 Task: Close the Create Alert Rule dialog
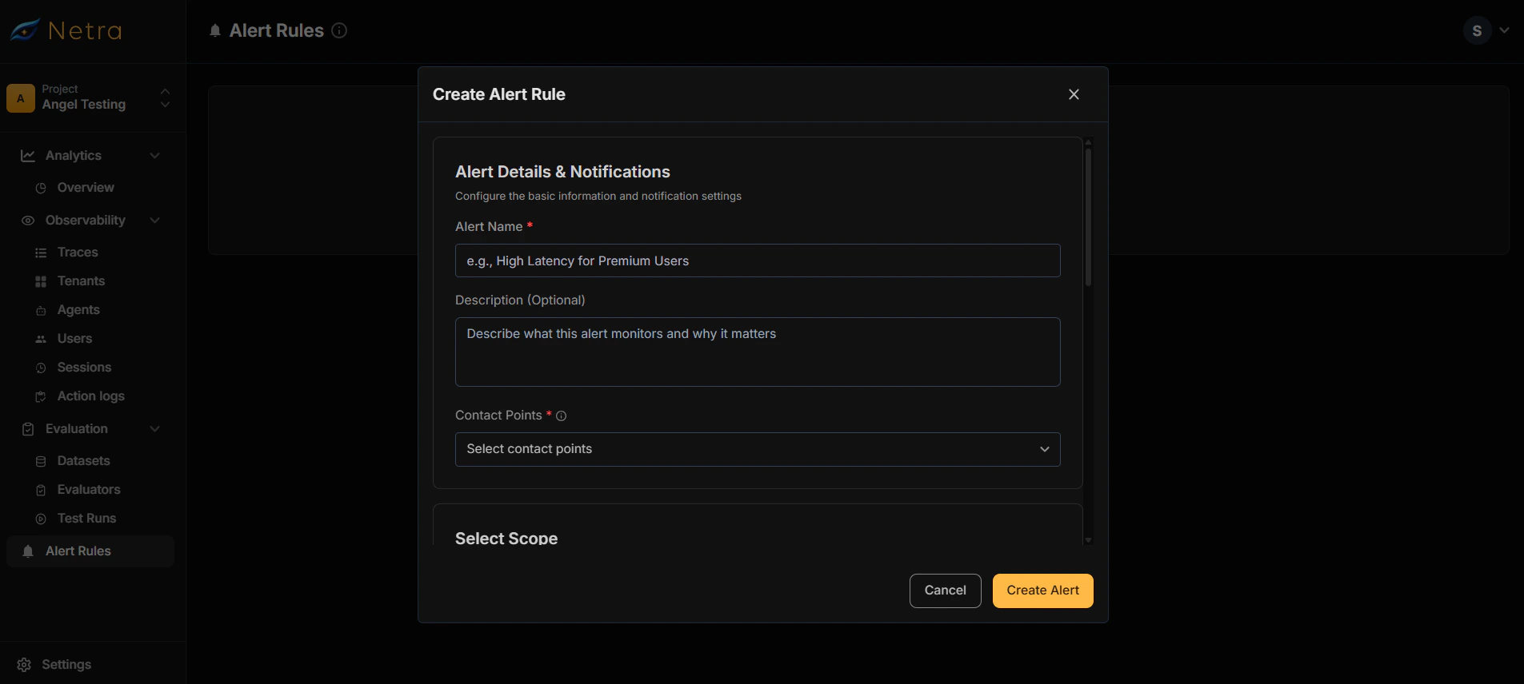coord(1074,94)
